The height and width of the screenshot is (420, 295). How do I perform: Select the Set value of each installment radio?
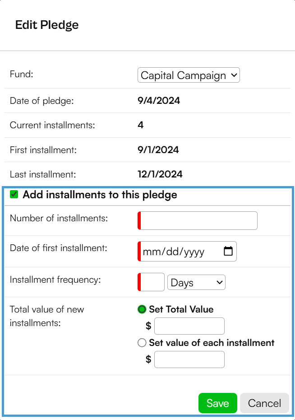point(142,343)
